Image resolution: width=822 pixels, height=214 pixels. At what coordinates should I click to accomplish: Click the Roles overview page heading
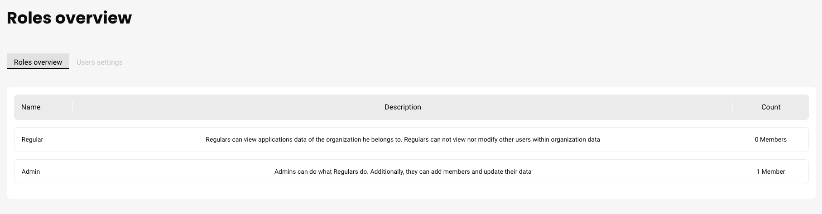click(69, 18)
